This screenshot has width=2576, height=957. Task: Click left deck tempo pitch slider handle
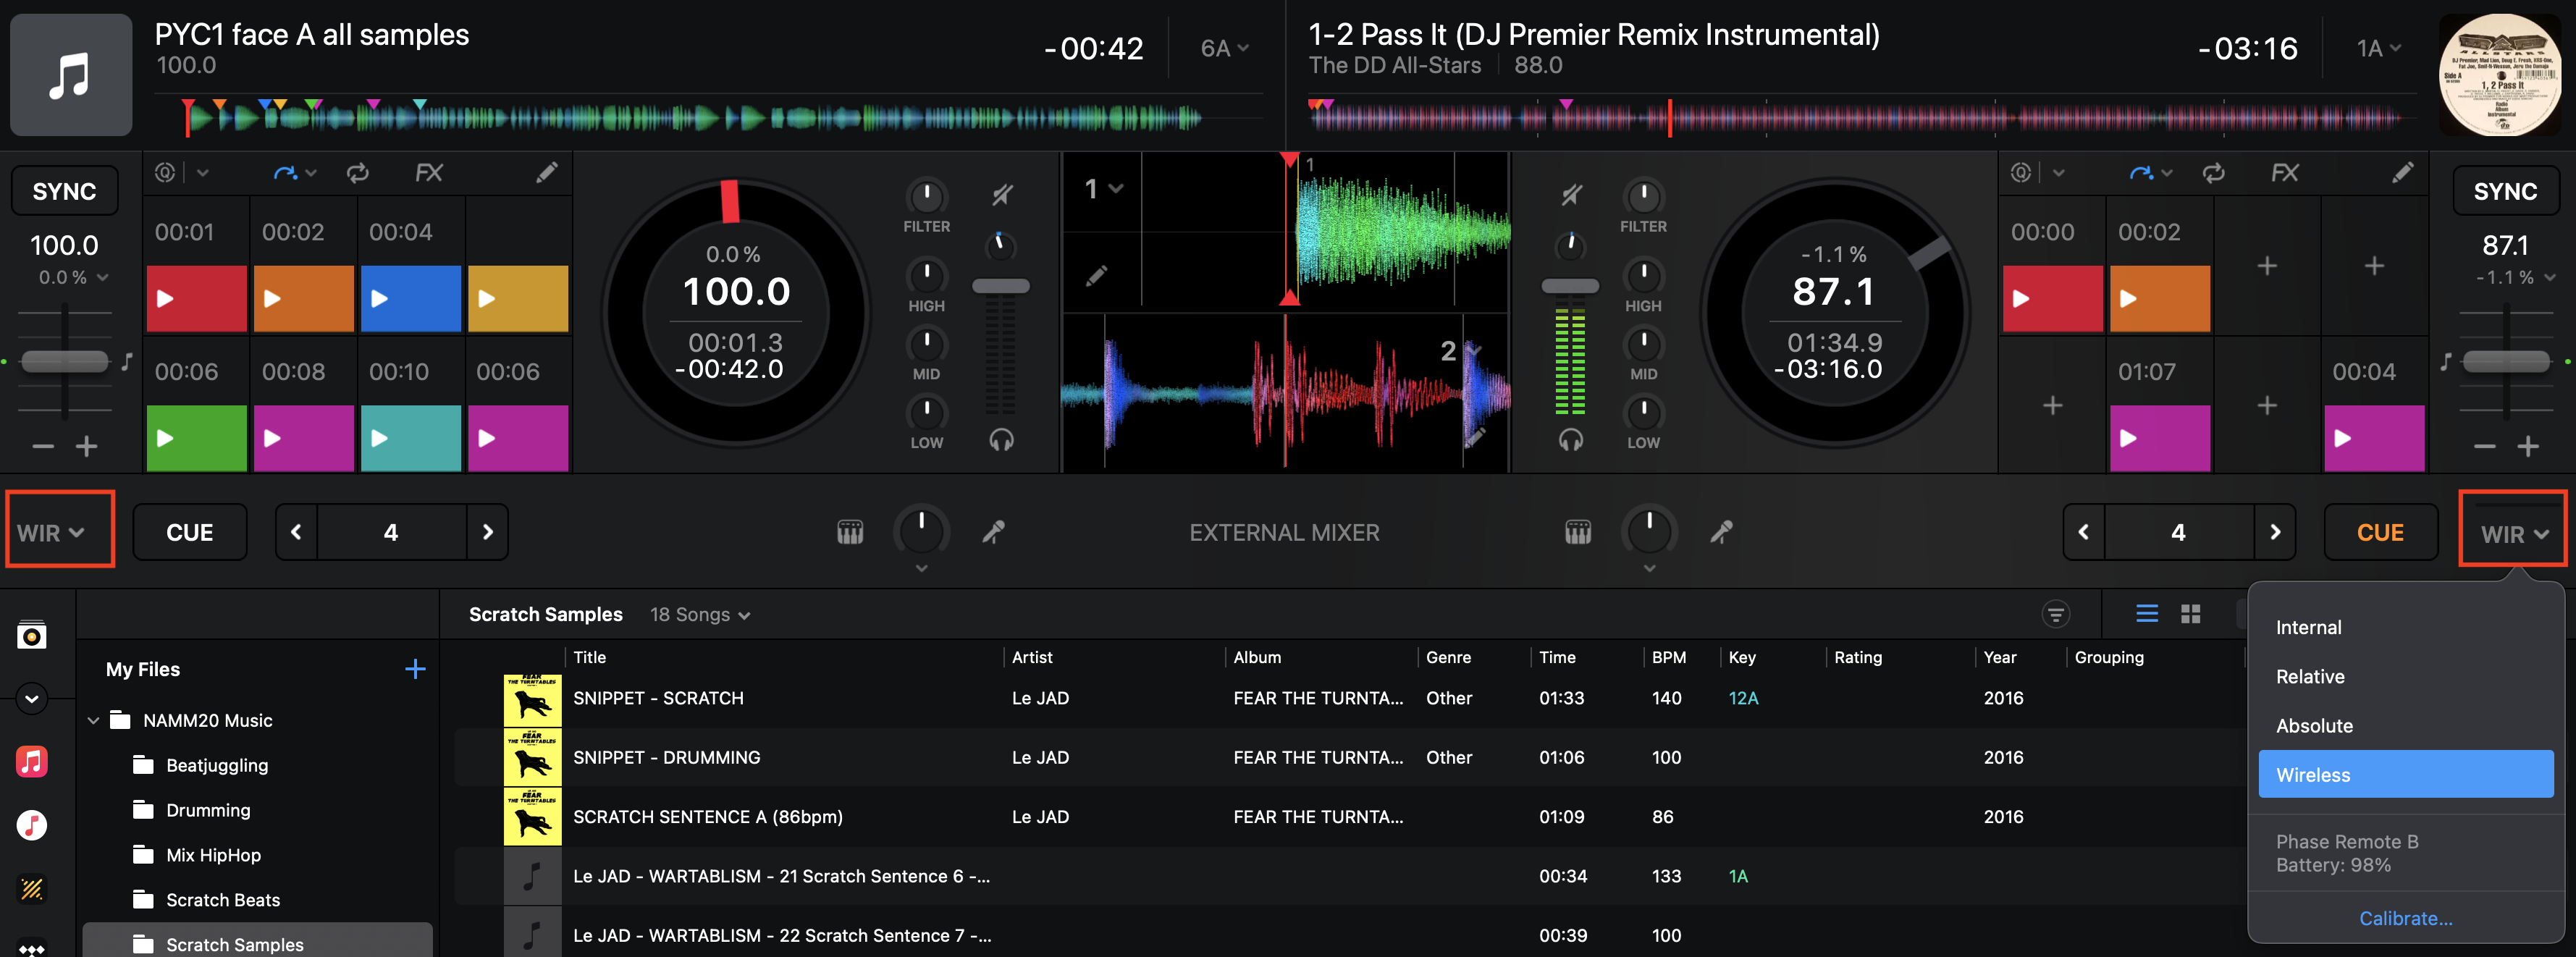(64, 361)
